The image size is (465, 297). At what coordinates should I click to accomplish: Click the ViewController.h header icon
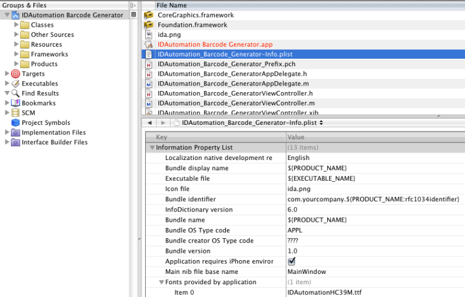(149, 93)
